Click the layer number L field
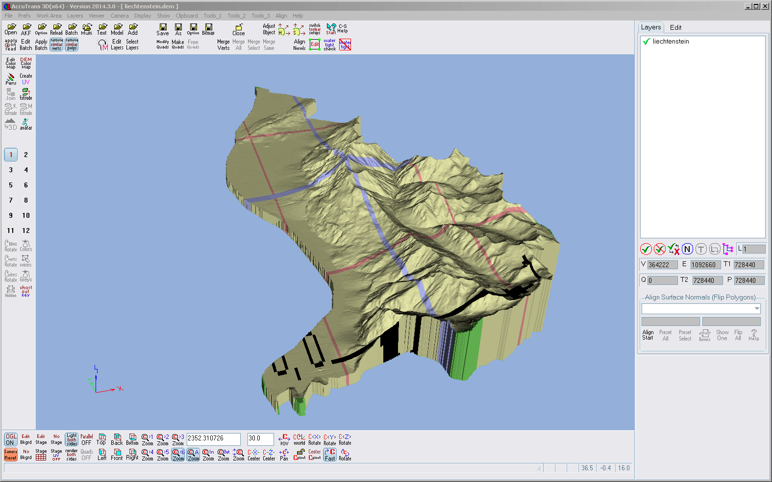 [x=753, y=249]
